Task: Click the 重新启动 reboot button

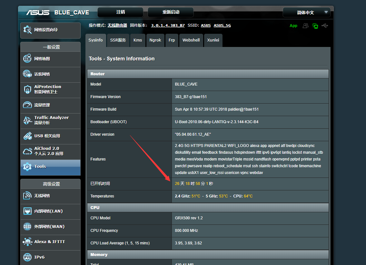Action: (171, 12)
